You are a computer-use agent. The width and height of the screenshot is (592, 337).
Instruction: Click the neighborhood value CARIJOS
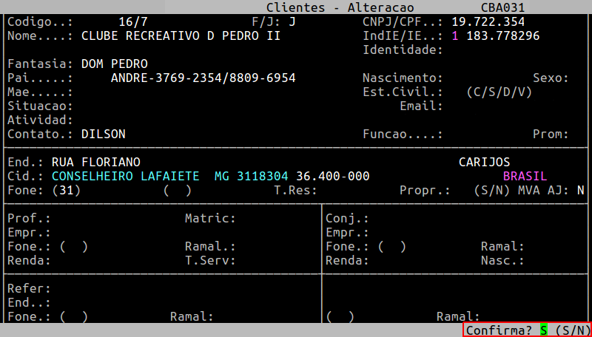tap(484, 162)
